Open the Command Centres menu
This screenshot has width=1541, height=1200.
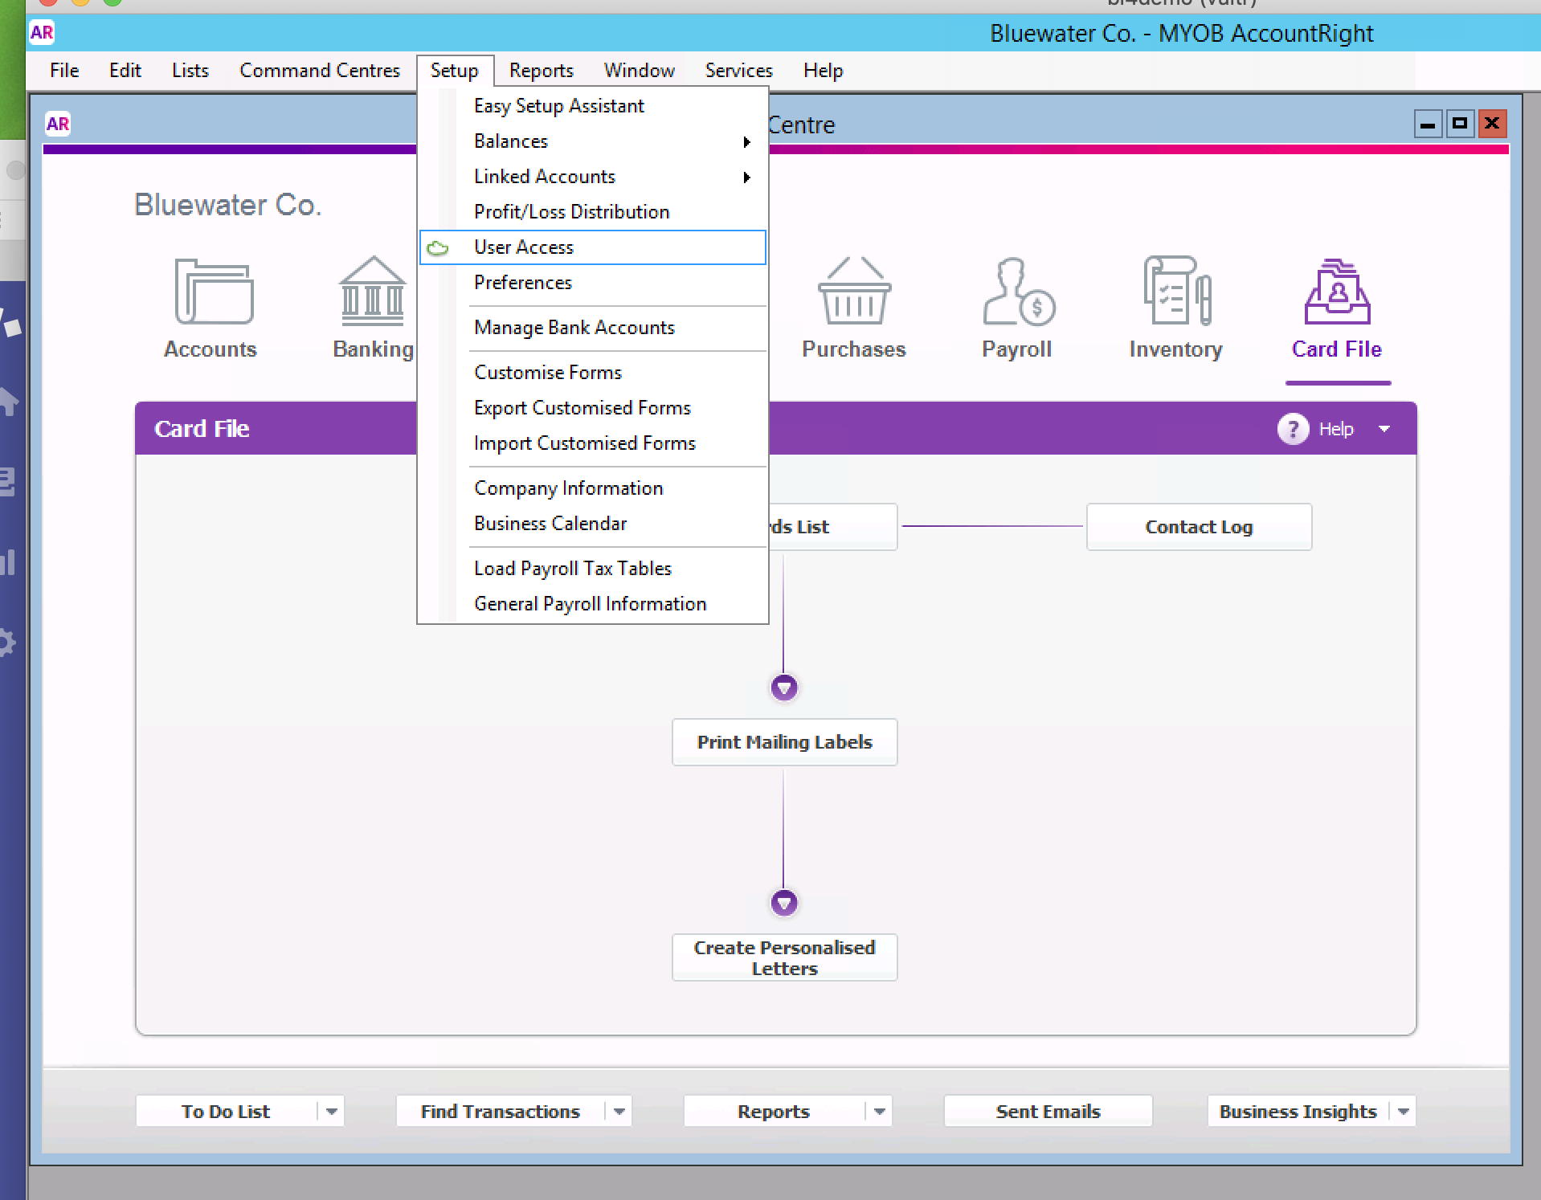tap(320, 71)
